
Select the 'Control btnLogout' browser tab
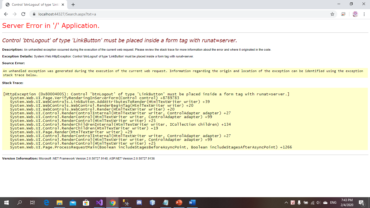coord(35,5)
